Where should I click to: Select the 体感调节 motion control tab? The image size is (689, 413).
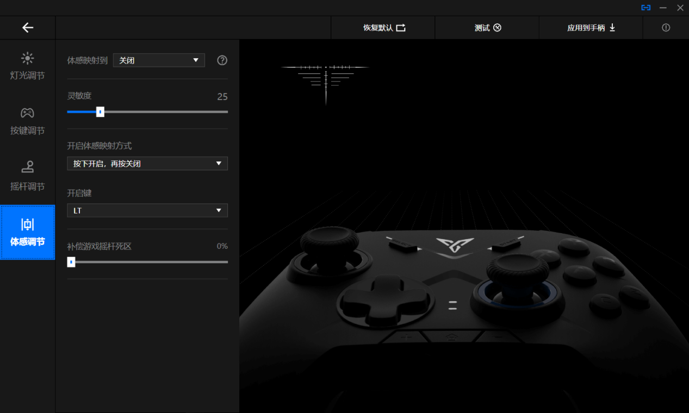(x=28, y=233)
